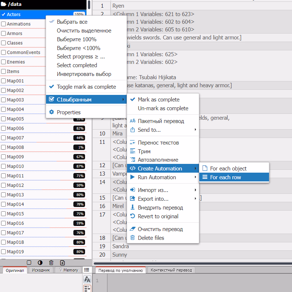Check the Map007 checkbox
This screenshot has height=292, width=292.
(x=4, y=138)
